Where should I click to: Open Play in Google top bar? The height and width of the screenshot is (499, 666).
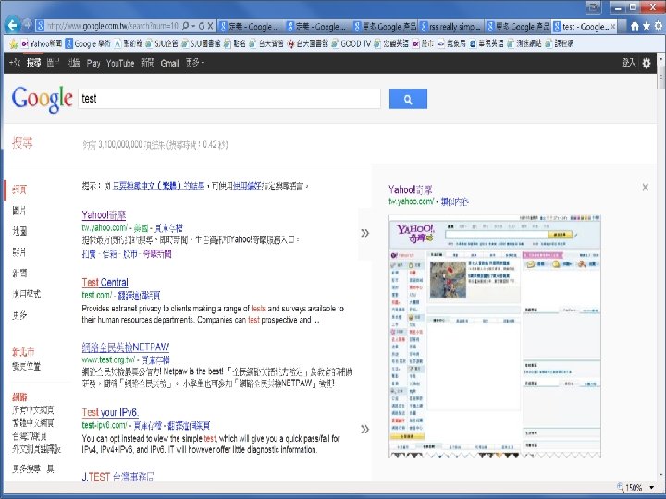(93, 63)
